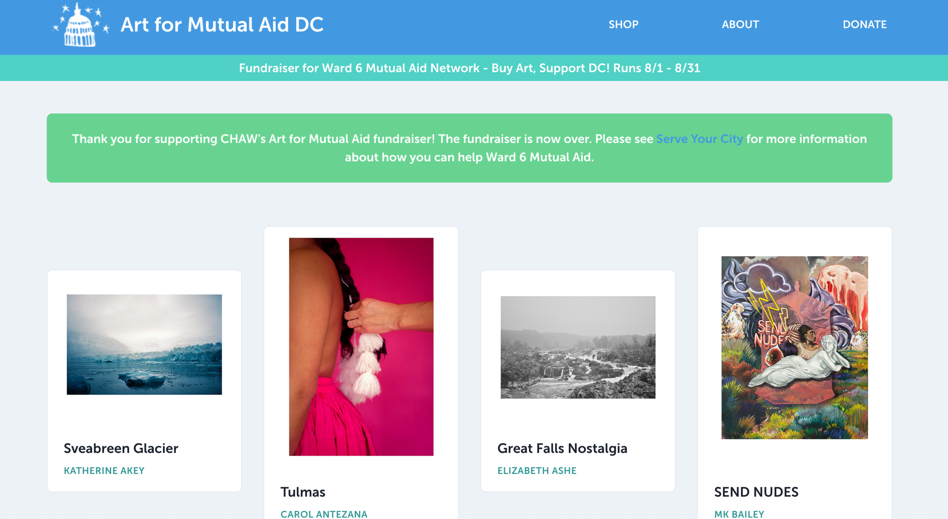
Task: Open the ABOUT page link
Action: tap(740, 25)
